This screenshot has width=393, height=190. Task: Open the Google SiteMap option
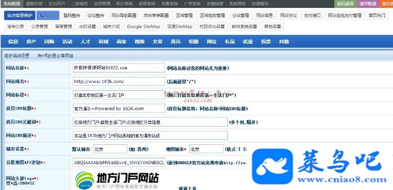coord(143,26)
